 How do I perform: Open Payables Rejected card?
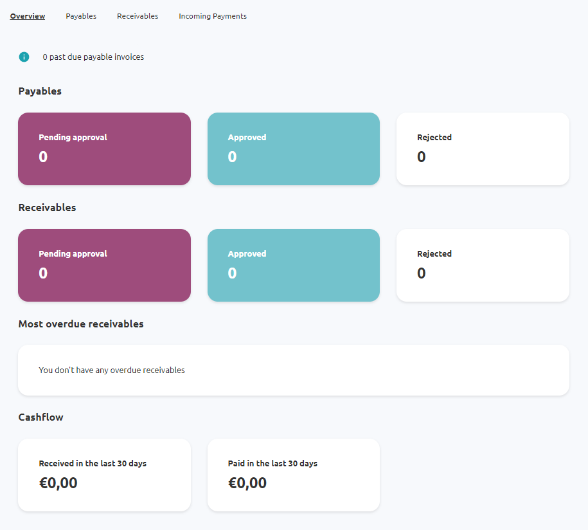483,149
